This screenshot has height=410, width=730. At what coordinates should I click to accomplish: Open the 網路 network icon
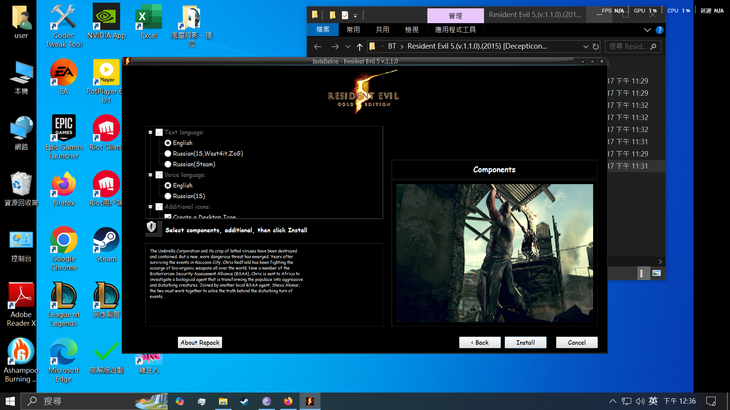coord(21,133)
